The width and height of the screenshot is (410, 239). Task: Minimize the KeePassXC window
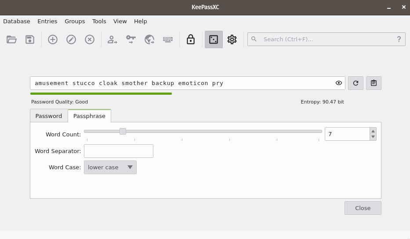(x=389, y=7)
